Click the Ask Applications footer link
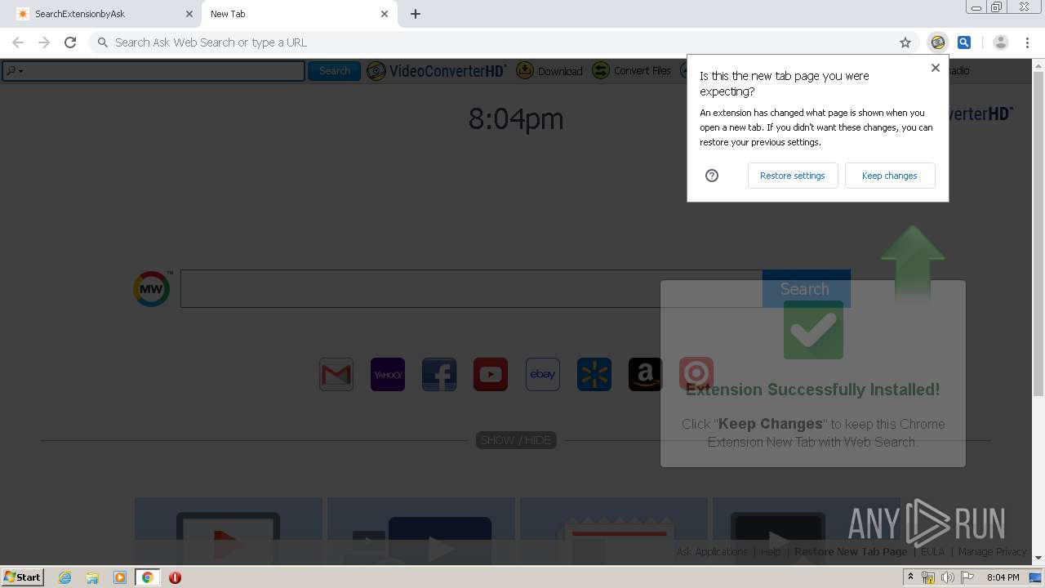Image resolution: width=1045 pixels, height=588 pixels. coord(712,552)
